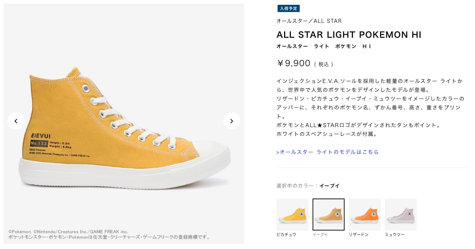Click the 入荷予定 availability badge
Screen dimensions: 475x249
click(288, 8)
